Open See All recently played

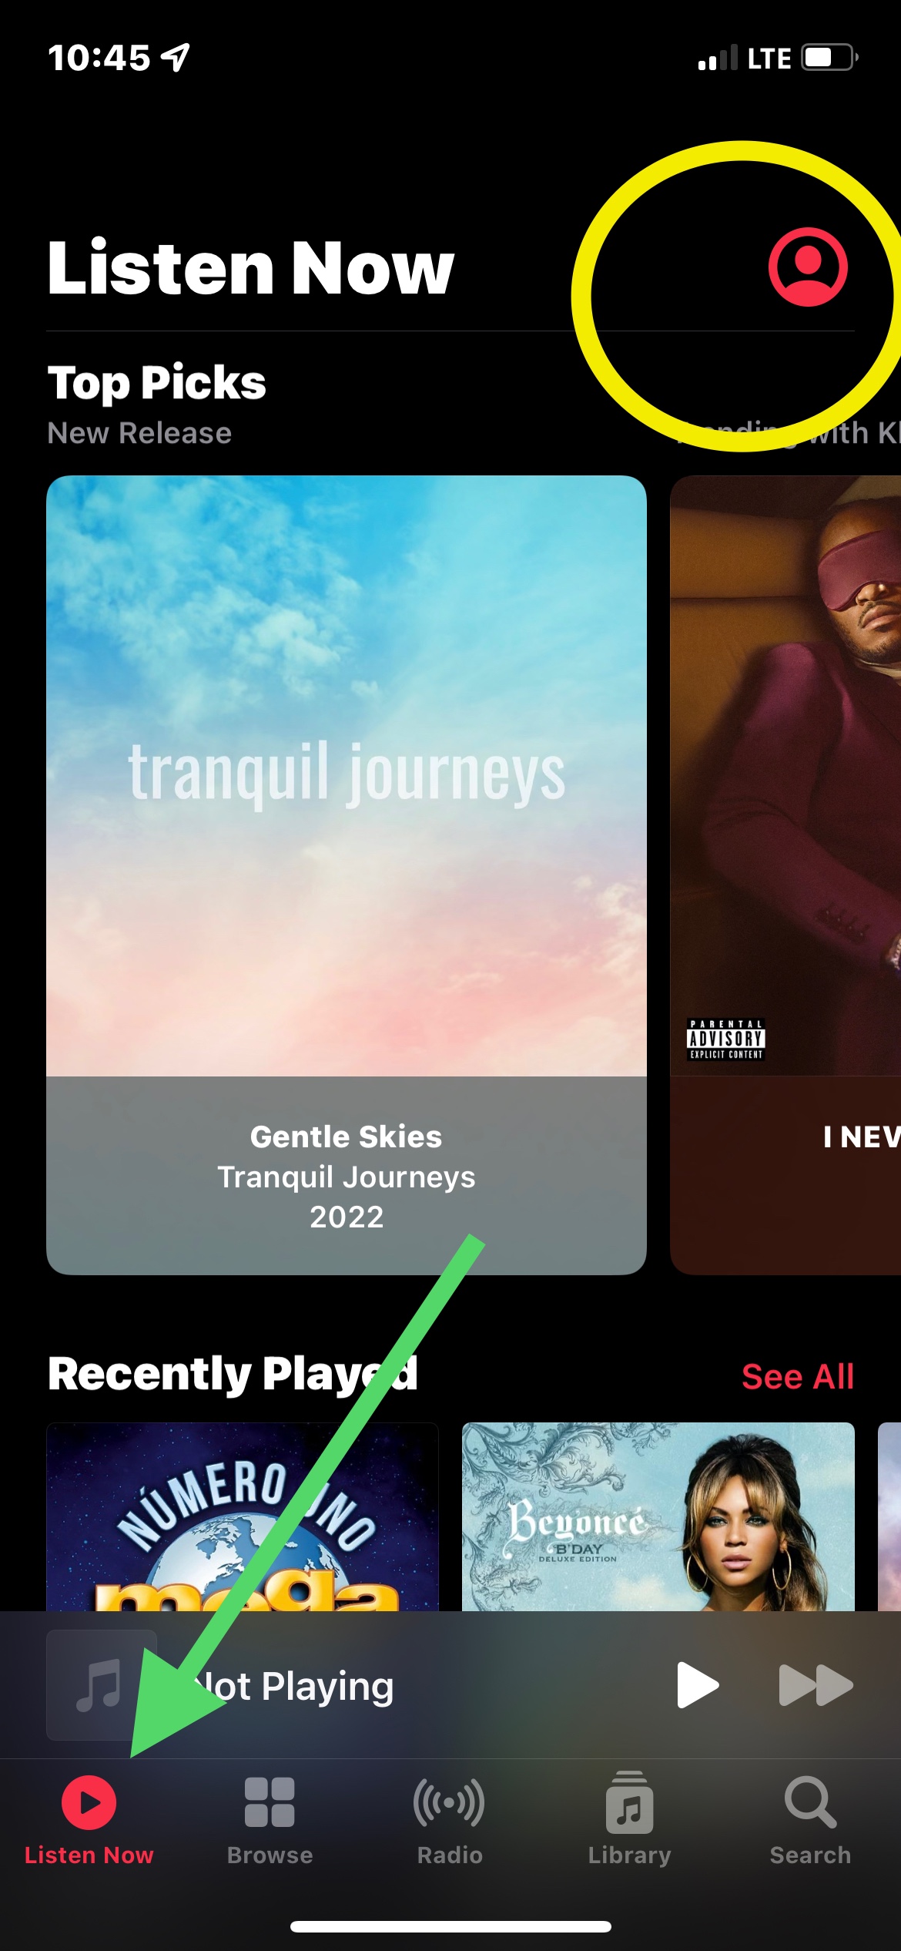pyautogui.click(x=797, y=1376)
